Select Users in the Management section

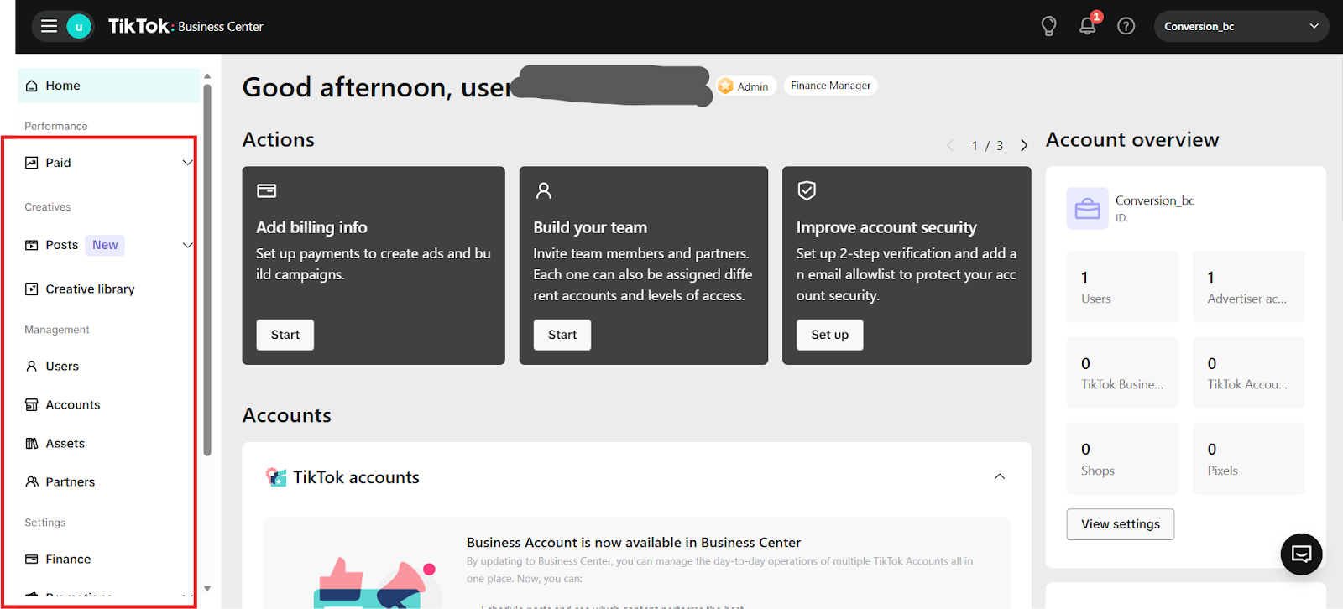tap(62, 367)
